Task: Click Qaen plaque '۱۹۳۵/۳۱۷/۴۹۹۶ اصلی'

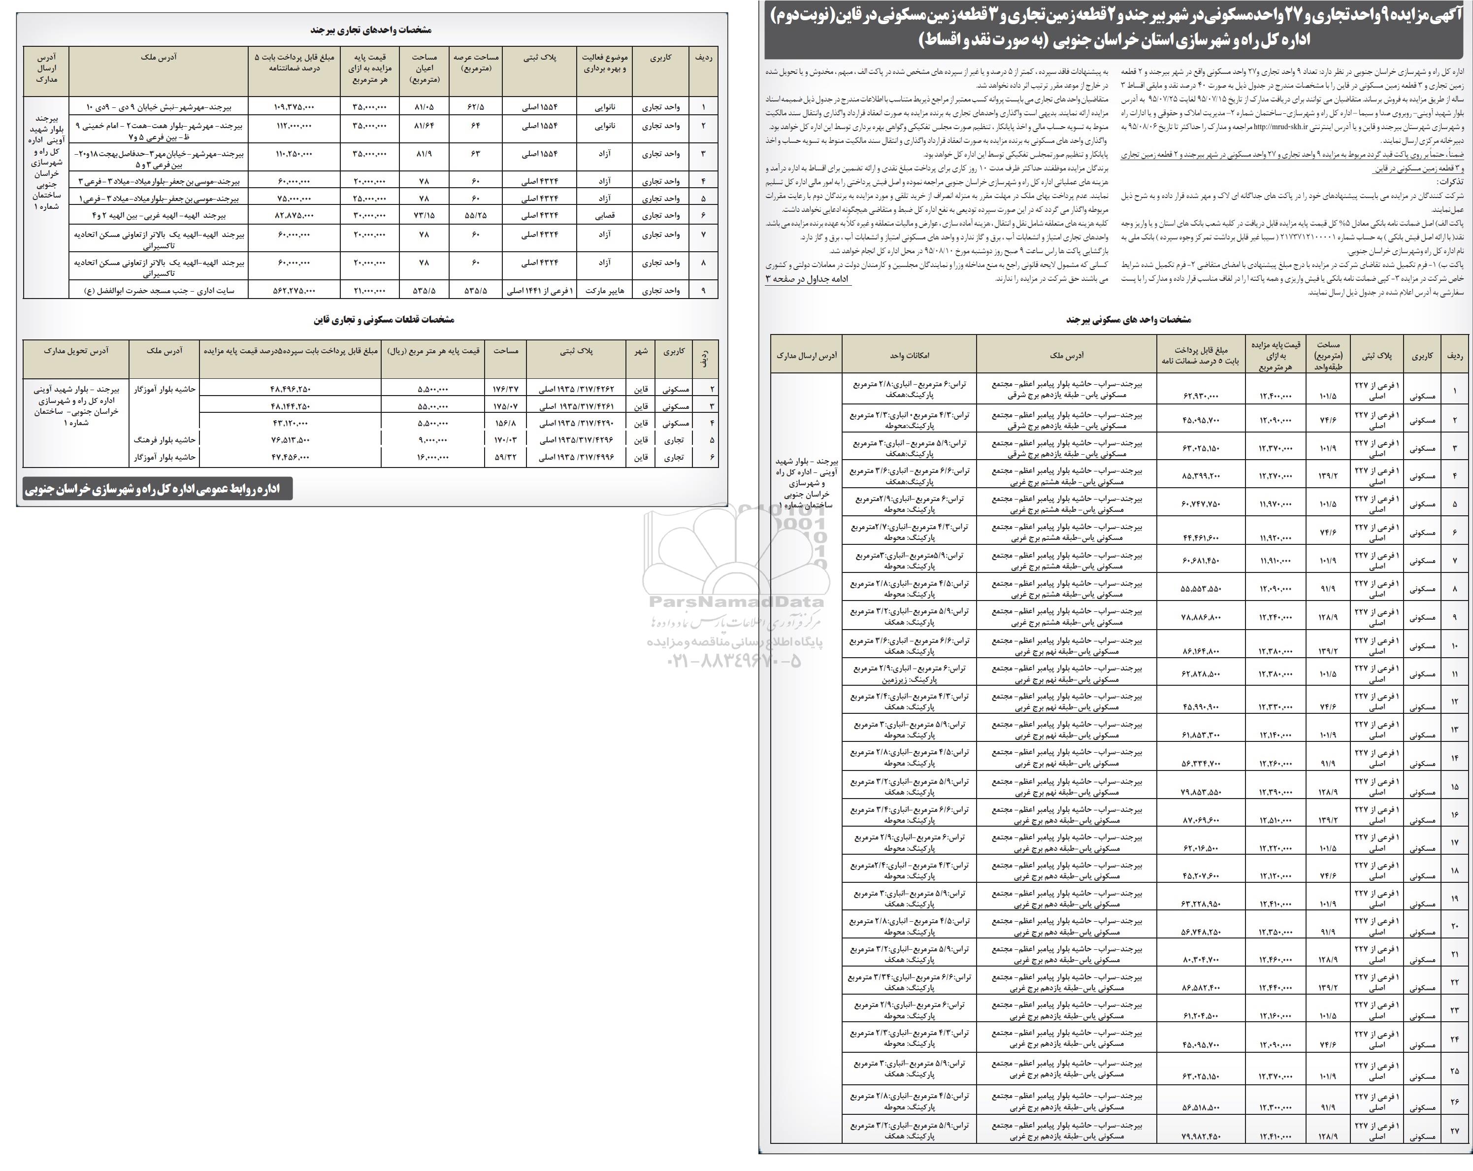Action: (x=577, y=457)
